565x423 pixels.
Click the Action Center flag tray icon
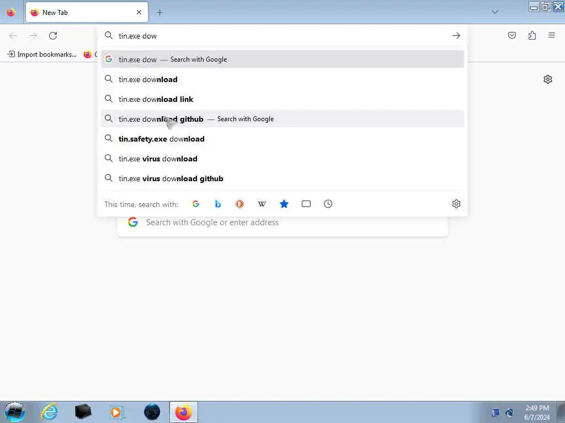pos(495,413)
